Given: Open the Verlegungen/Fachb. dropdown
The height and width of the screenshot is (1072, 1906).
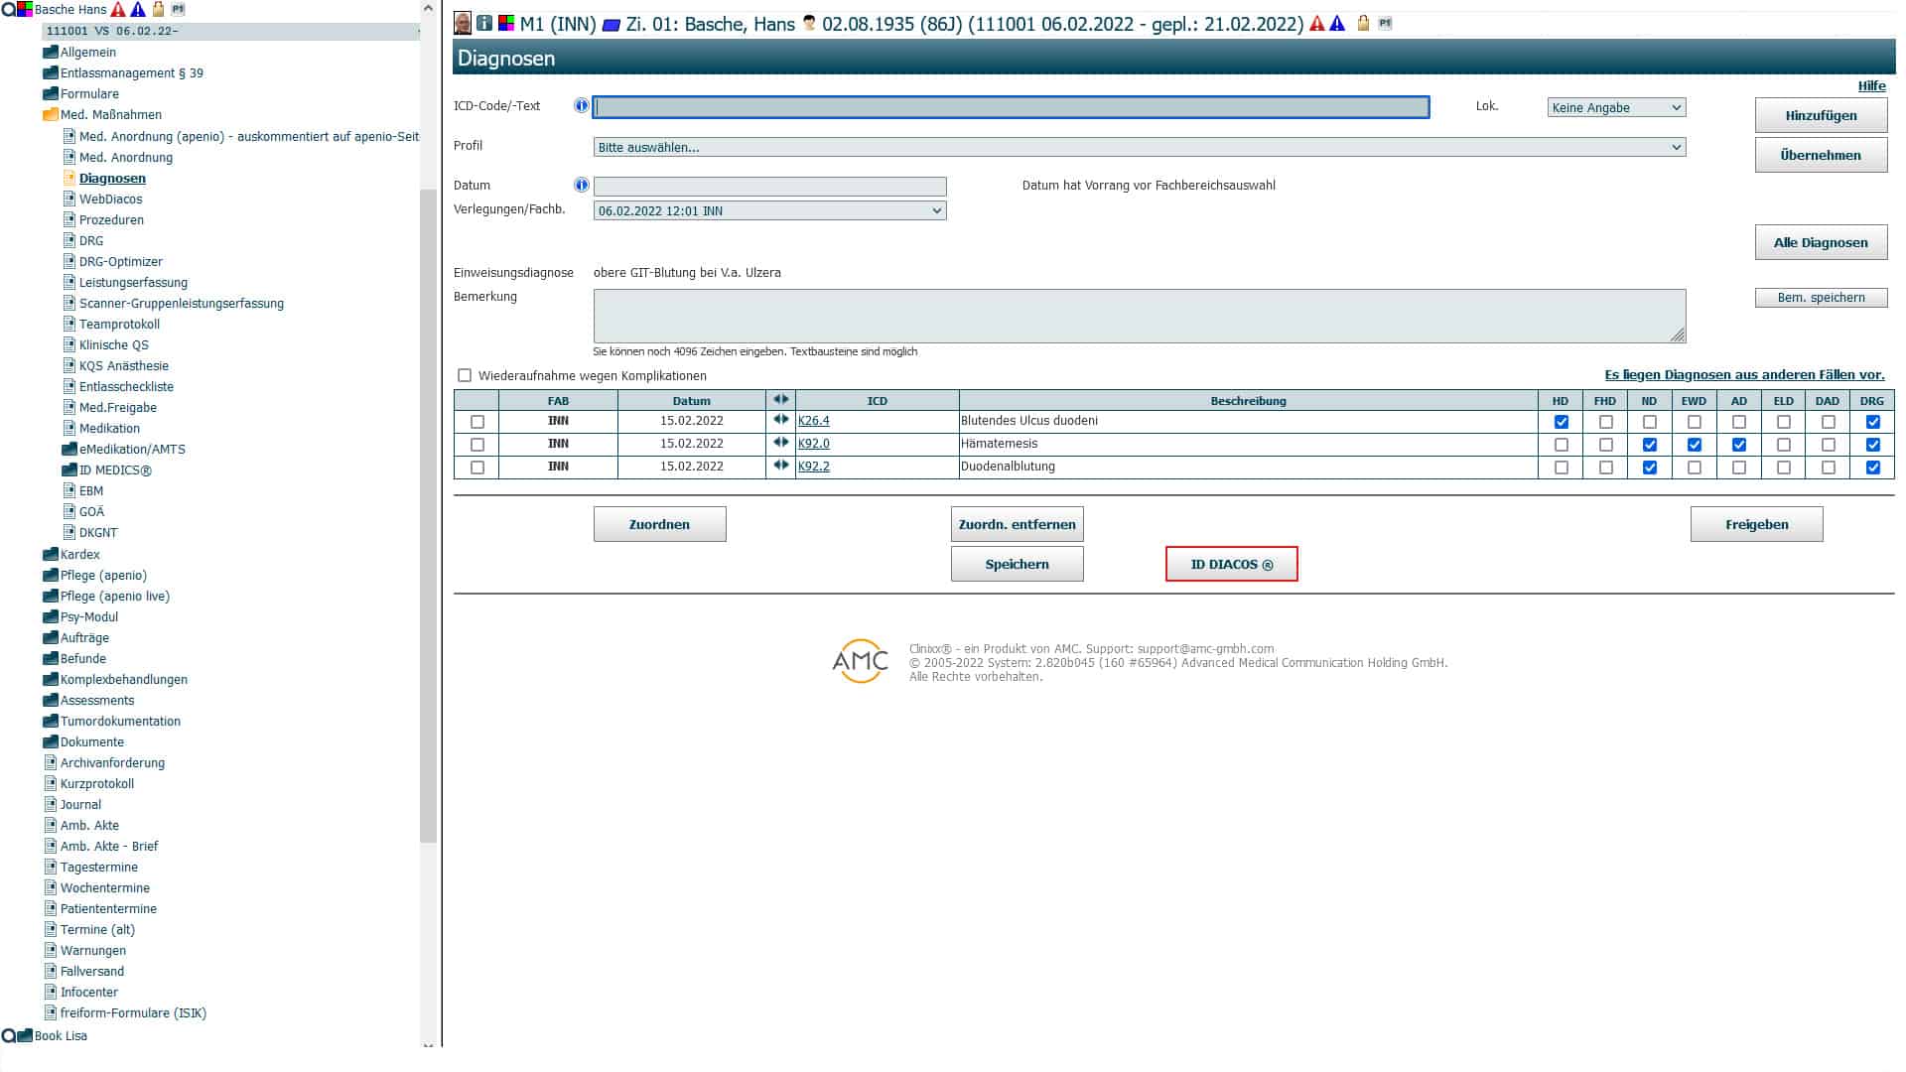Looking at the screenshot, I should click(x=769, y=210).
